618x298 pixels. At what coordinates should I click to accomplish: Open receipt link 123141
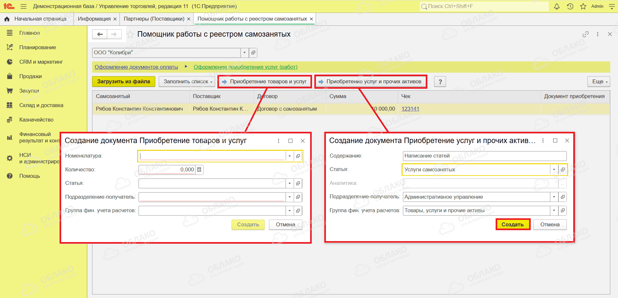pos(410,109)
